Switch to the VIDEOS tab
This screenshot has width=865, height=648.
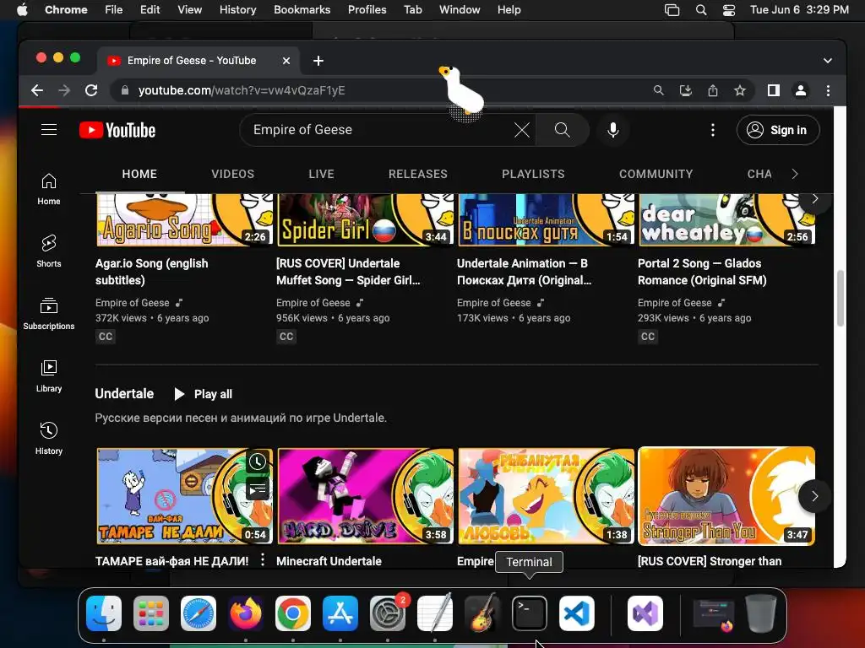(x=233, y=174)
